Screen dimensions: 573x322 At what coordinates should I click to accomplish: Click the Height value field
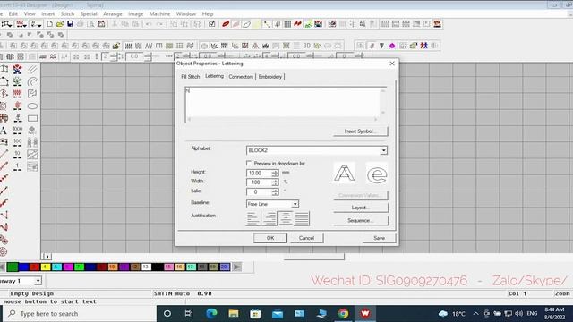pyautogui.click(x=259, y=173)
